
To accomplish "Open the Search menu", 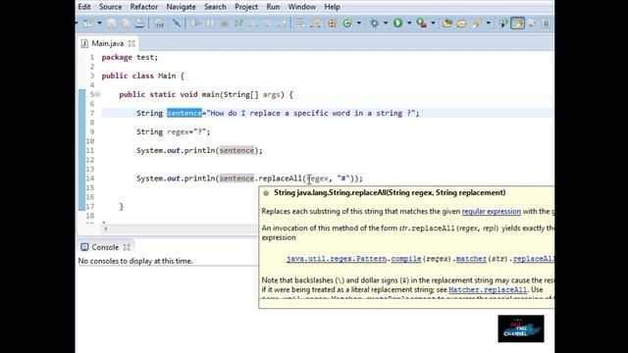I will 215,7.
